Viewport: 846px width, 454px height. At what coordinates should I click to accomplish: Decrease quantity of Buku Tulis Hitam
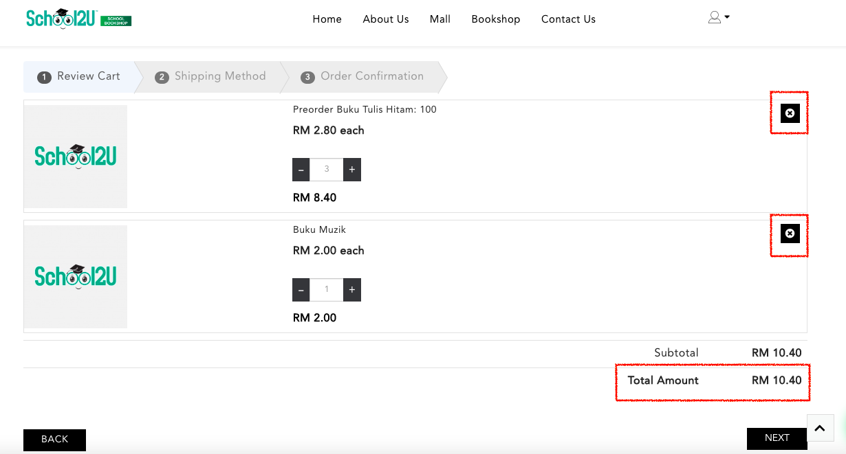301,170
